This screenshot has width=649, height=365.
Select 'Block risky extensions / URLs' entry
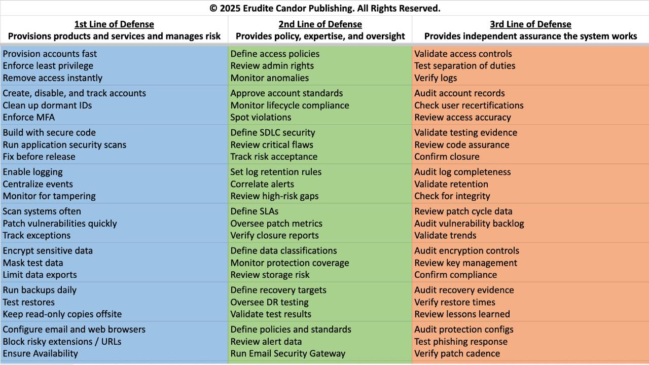pos(62,342)
